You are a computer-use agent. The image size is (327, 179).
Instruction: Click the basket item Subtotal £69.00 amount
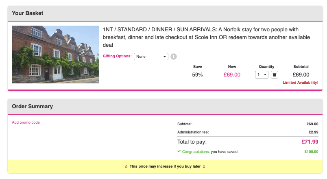[301, 75]
